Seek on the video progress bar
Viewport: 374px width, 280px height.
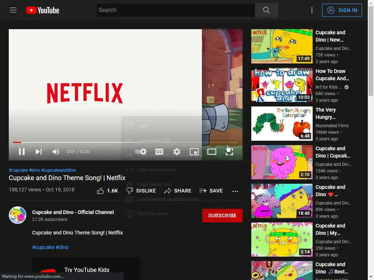pos(126,143)
